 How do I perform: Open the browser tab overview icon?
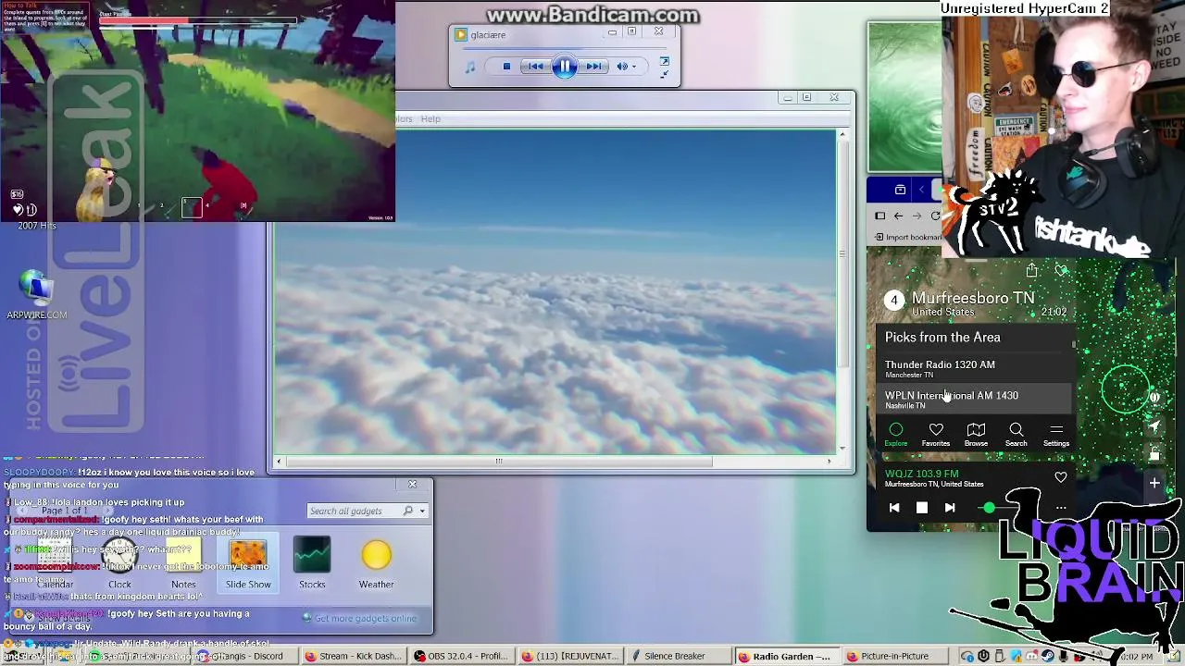[900, 190]
